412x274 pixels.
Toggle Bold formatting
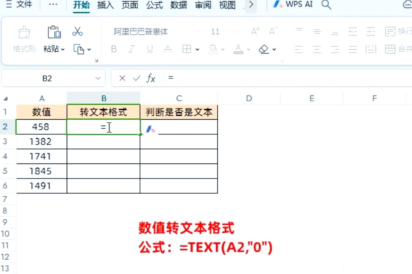tap(114, 49)
